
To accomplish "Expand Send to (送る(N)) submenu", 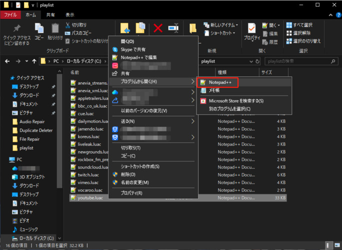I will [153, 121].
